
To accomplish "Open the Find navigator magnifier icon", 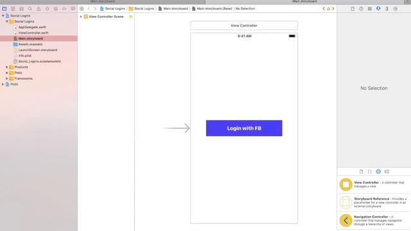I will pyautogui.click(x=30, y=8).
